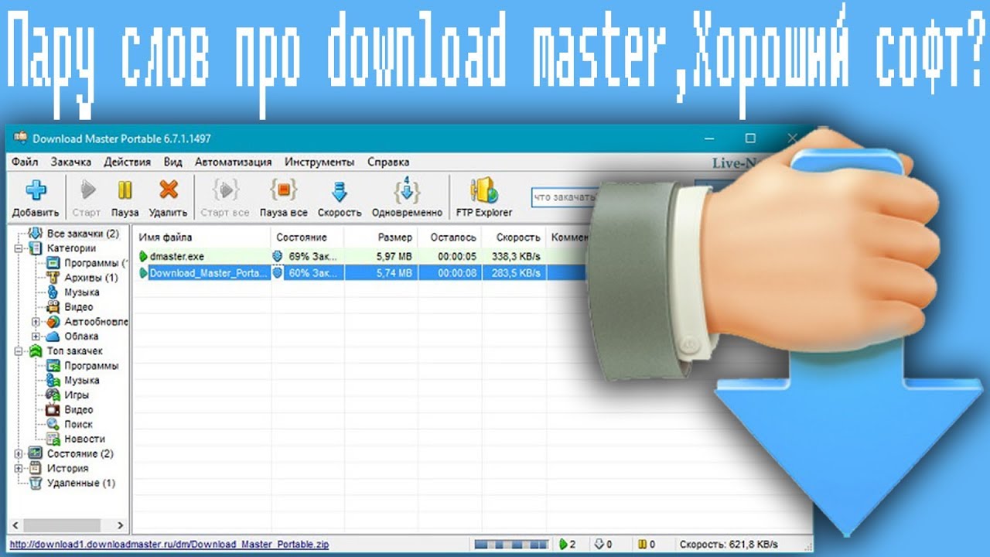Click the status icon beside 60% Зак...
The width and height of the screenshot is (990, 557).
coord(278,273)
